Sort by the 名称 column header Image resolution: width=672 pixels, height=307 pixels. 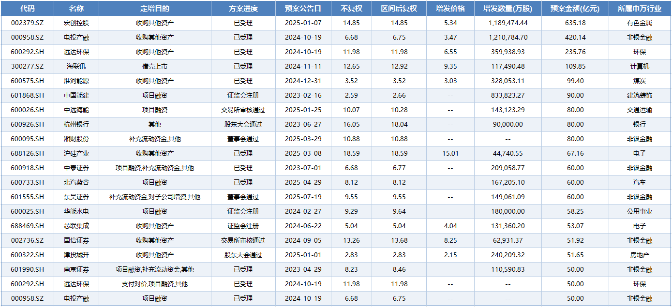tap(76, 9)
